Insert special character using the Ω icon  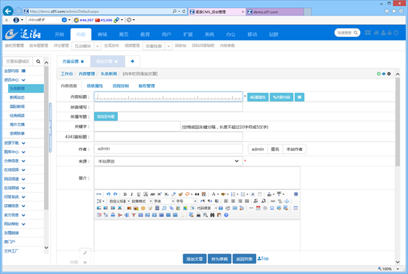click(272, 208)
